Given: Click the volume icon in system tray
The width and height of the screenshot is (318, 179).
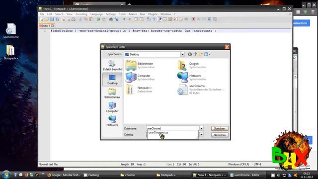Looking at the screenshot, I should pyautogui.click(x=278, y=175).
